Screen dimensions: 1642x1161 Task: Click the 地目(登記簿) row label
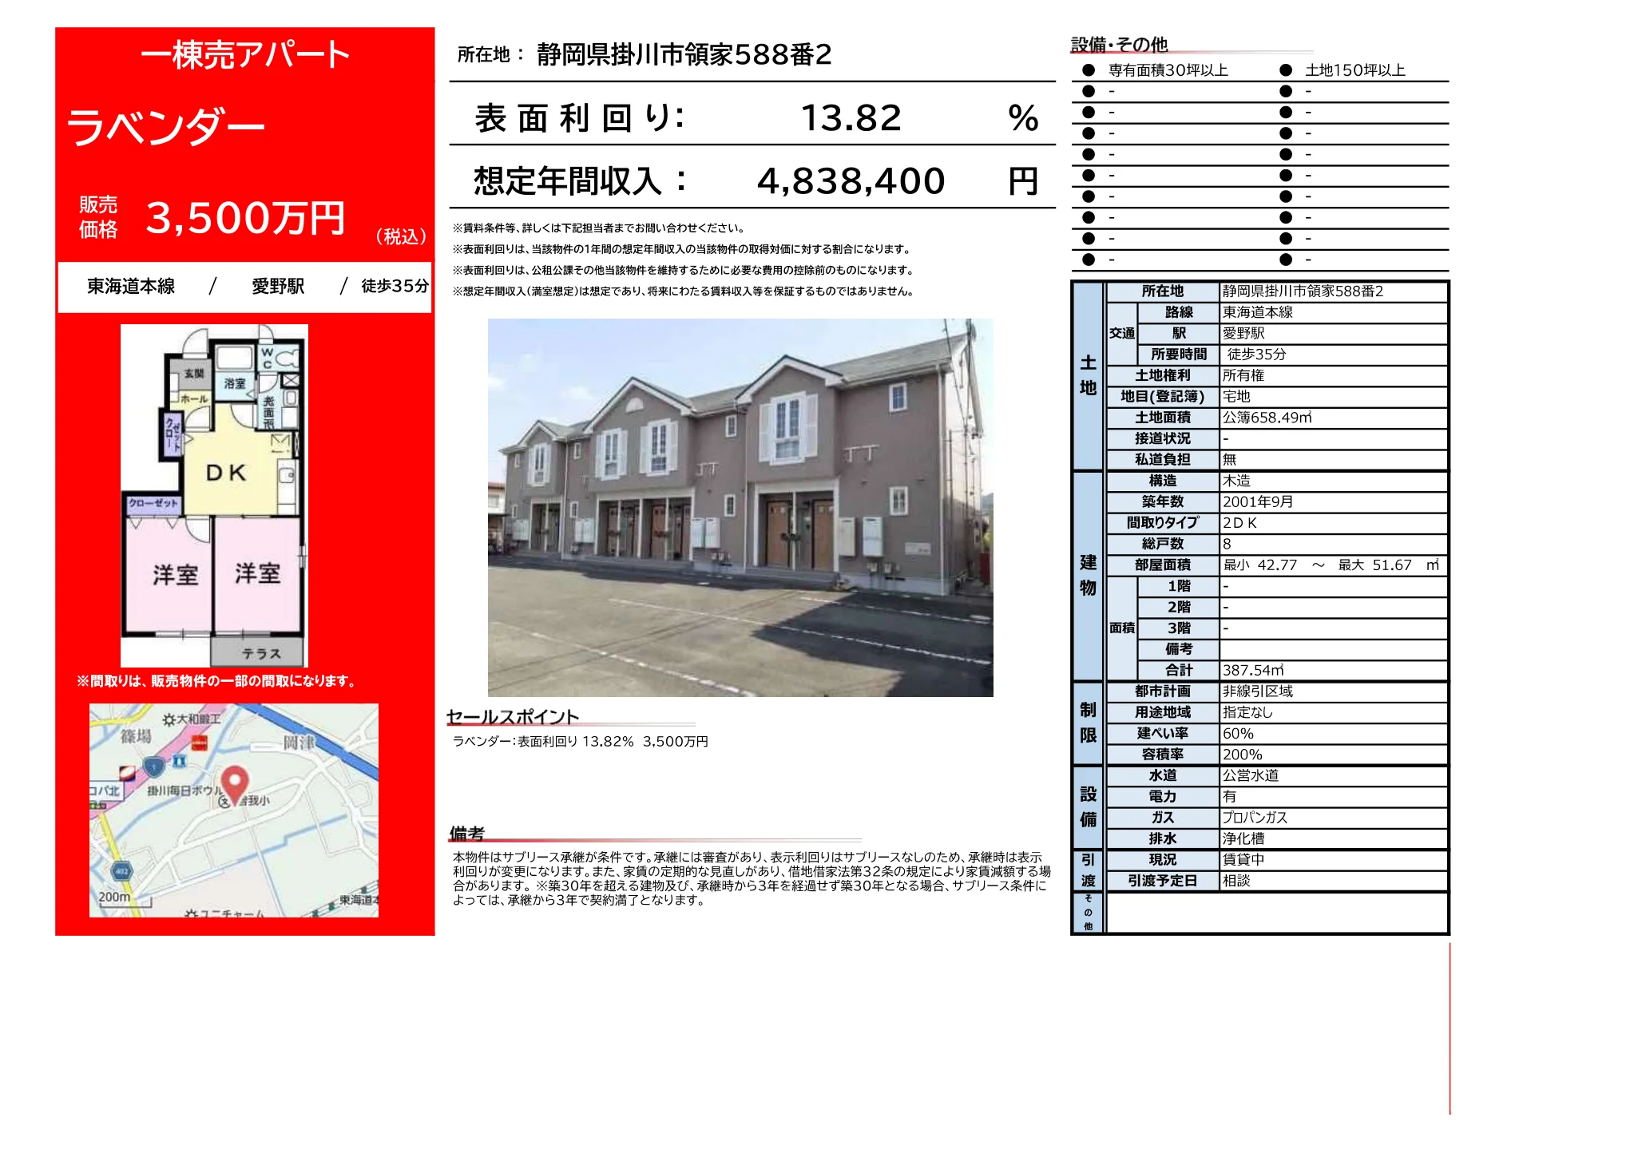coord(1163,396)
